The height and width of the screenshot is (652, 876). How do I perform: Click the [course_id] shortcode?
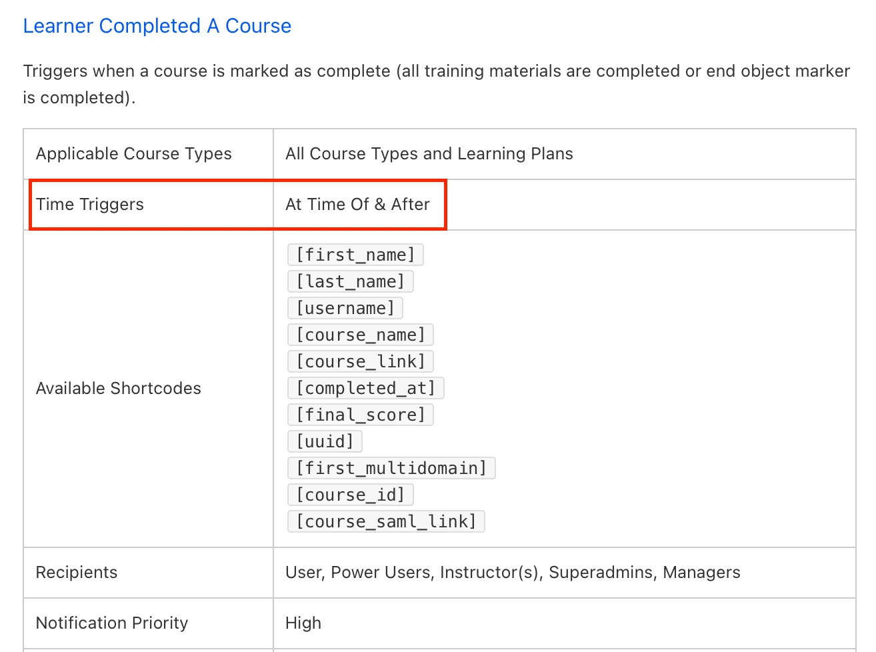(350, 495)
